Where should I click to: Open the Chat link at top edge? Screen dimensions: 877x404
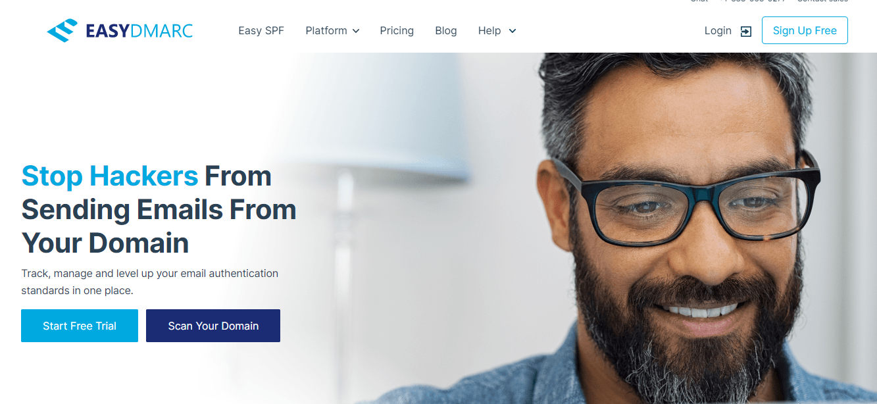click(x=699, y=1)
